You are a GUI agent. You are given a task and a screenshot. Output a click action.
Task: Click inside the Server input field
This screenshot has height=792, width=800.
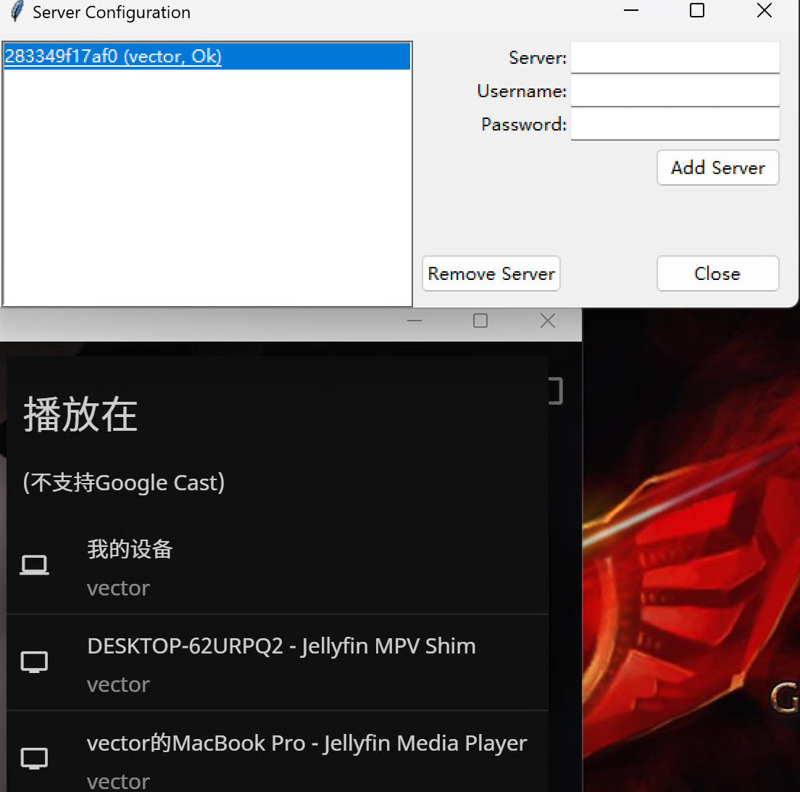[674, 57]
